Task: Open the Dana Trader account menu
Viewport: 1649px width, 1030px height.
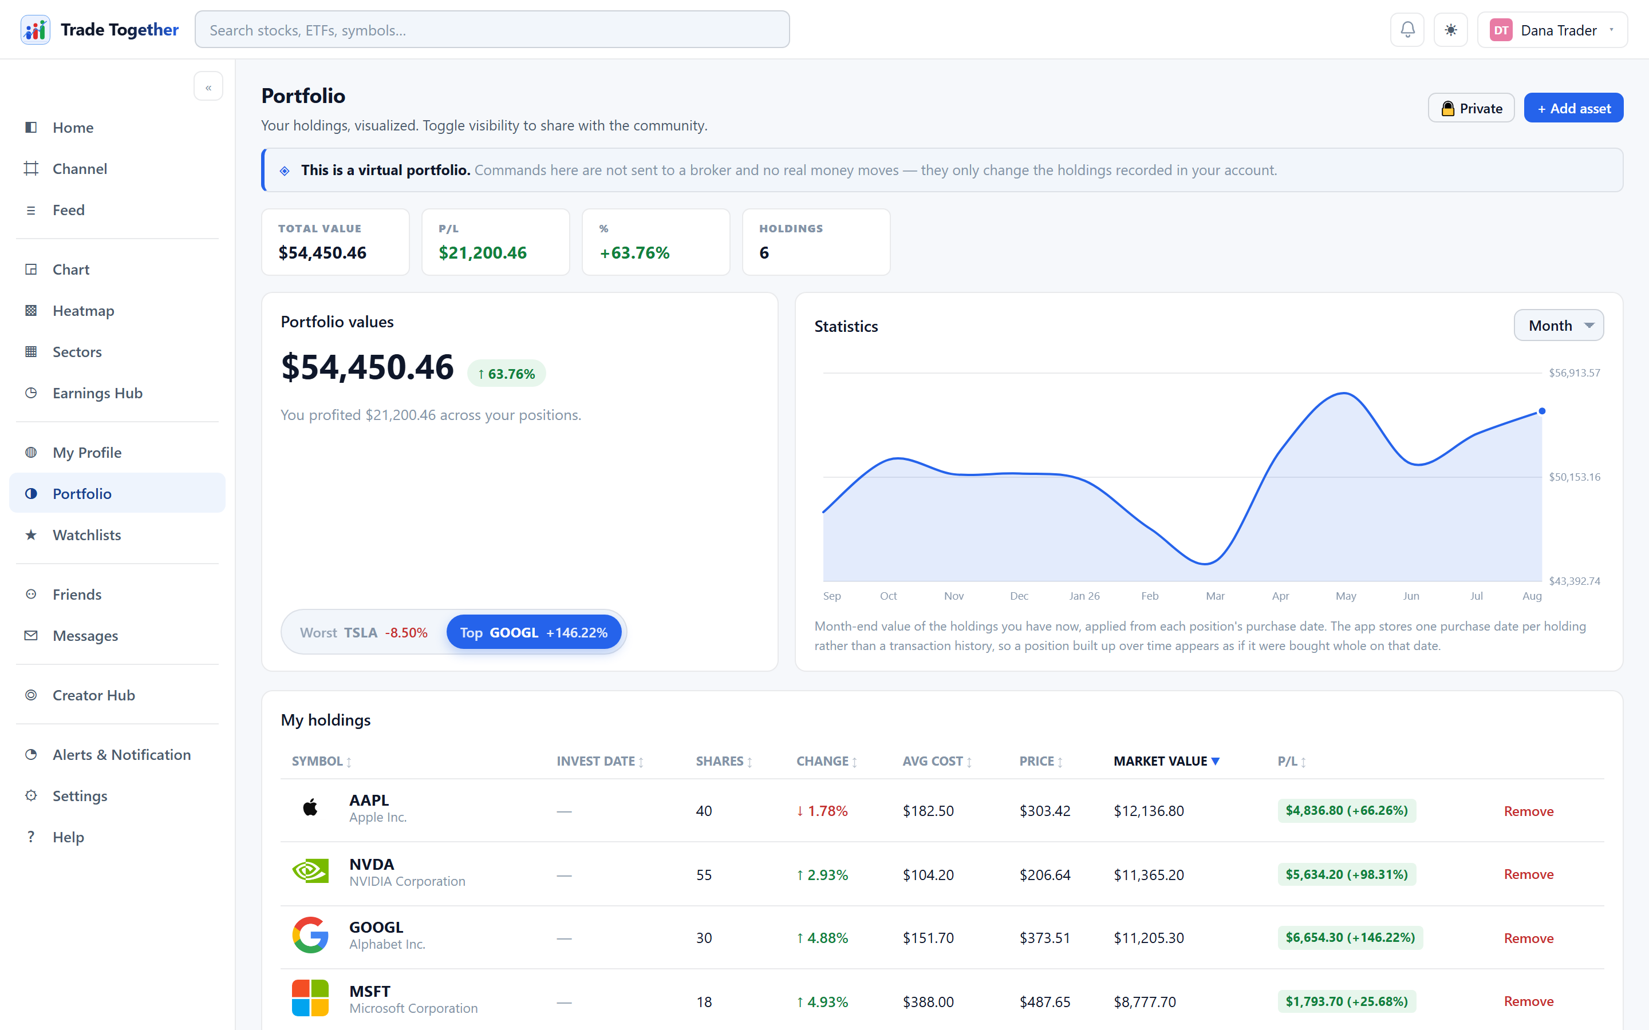Action: pyautogui.click(x=1552, y=30)
